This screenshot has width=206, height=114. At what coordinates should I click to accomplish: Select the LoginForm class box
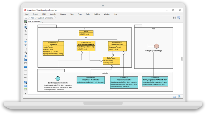click(x=53, y=48)
